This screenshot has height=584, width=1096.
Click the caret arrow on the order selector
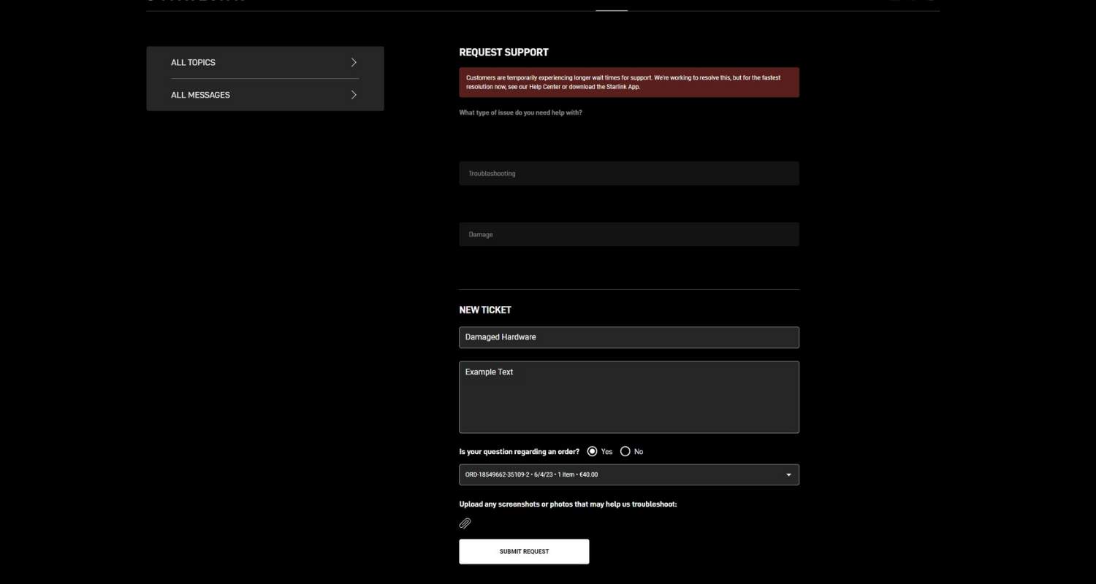click(x=788, y=475)
